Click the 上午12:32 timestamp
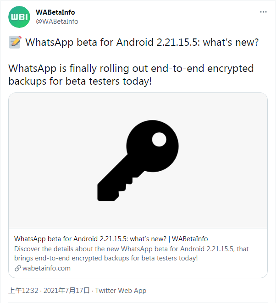The width and height of the screenshot is (276, 303). tap(24, 291)
